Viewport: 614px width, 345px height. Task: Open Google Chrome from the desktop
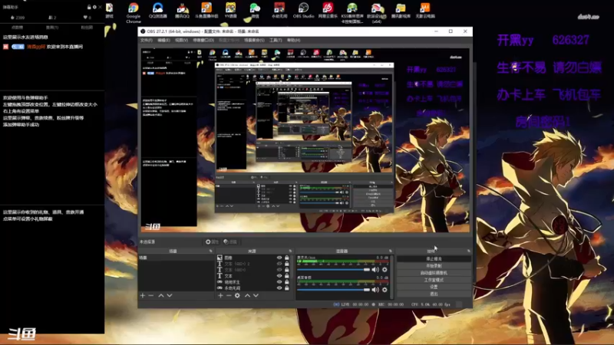click(x=133, y=12)
